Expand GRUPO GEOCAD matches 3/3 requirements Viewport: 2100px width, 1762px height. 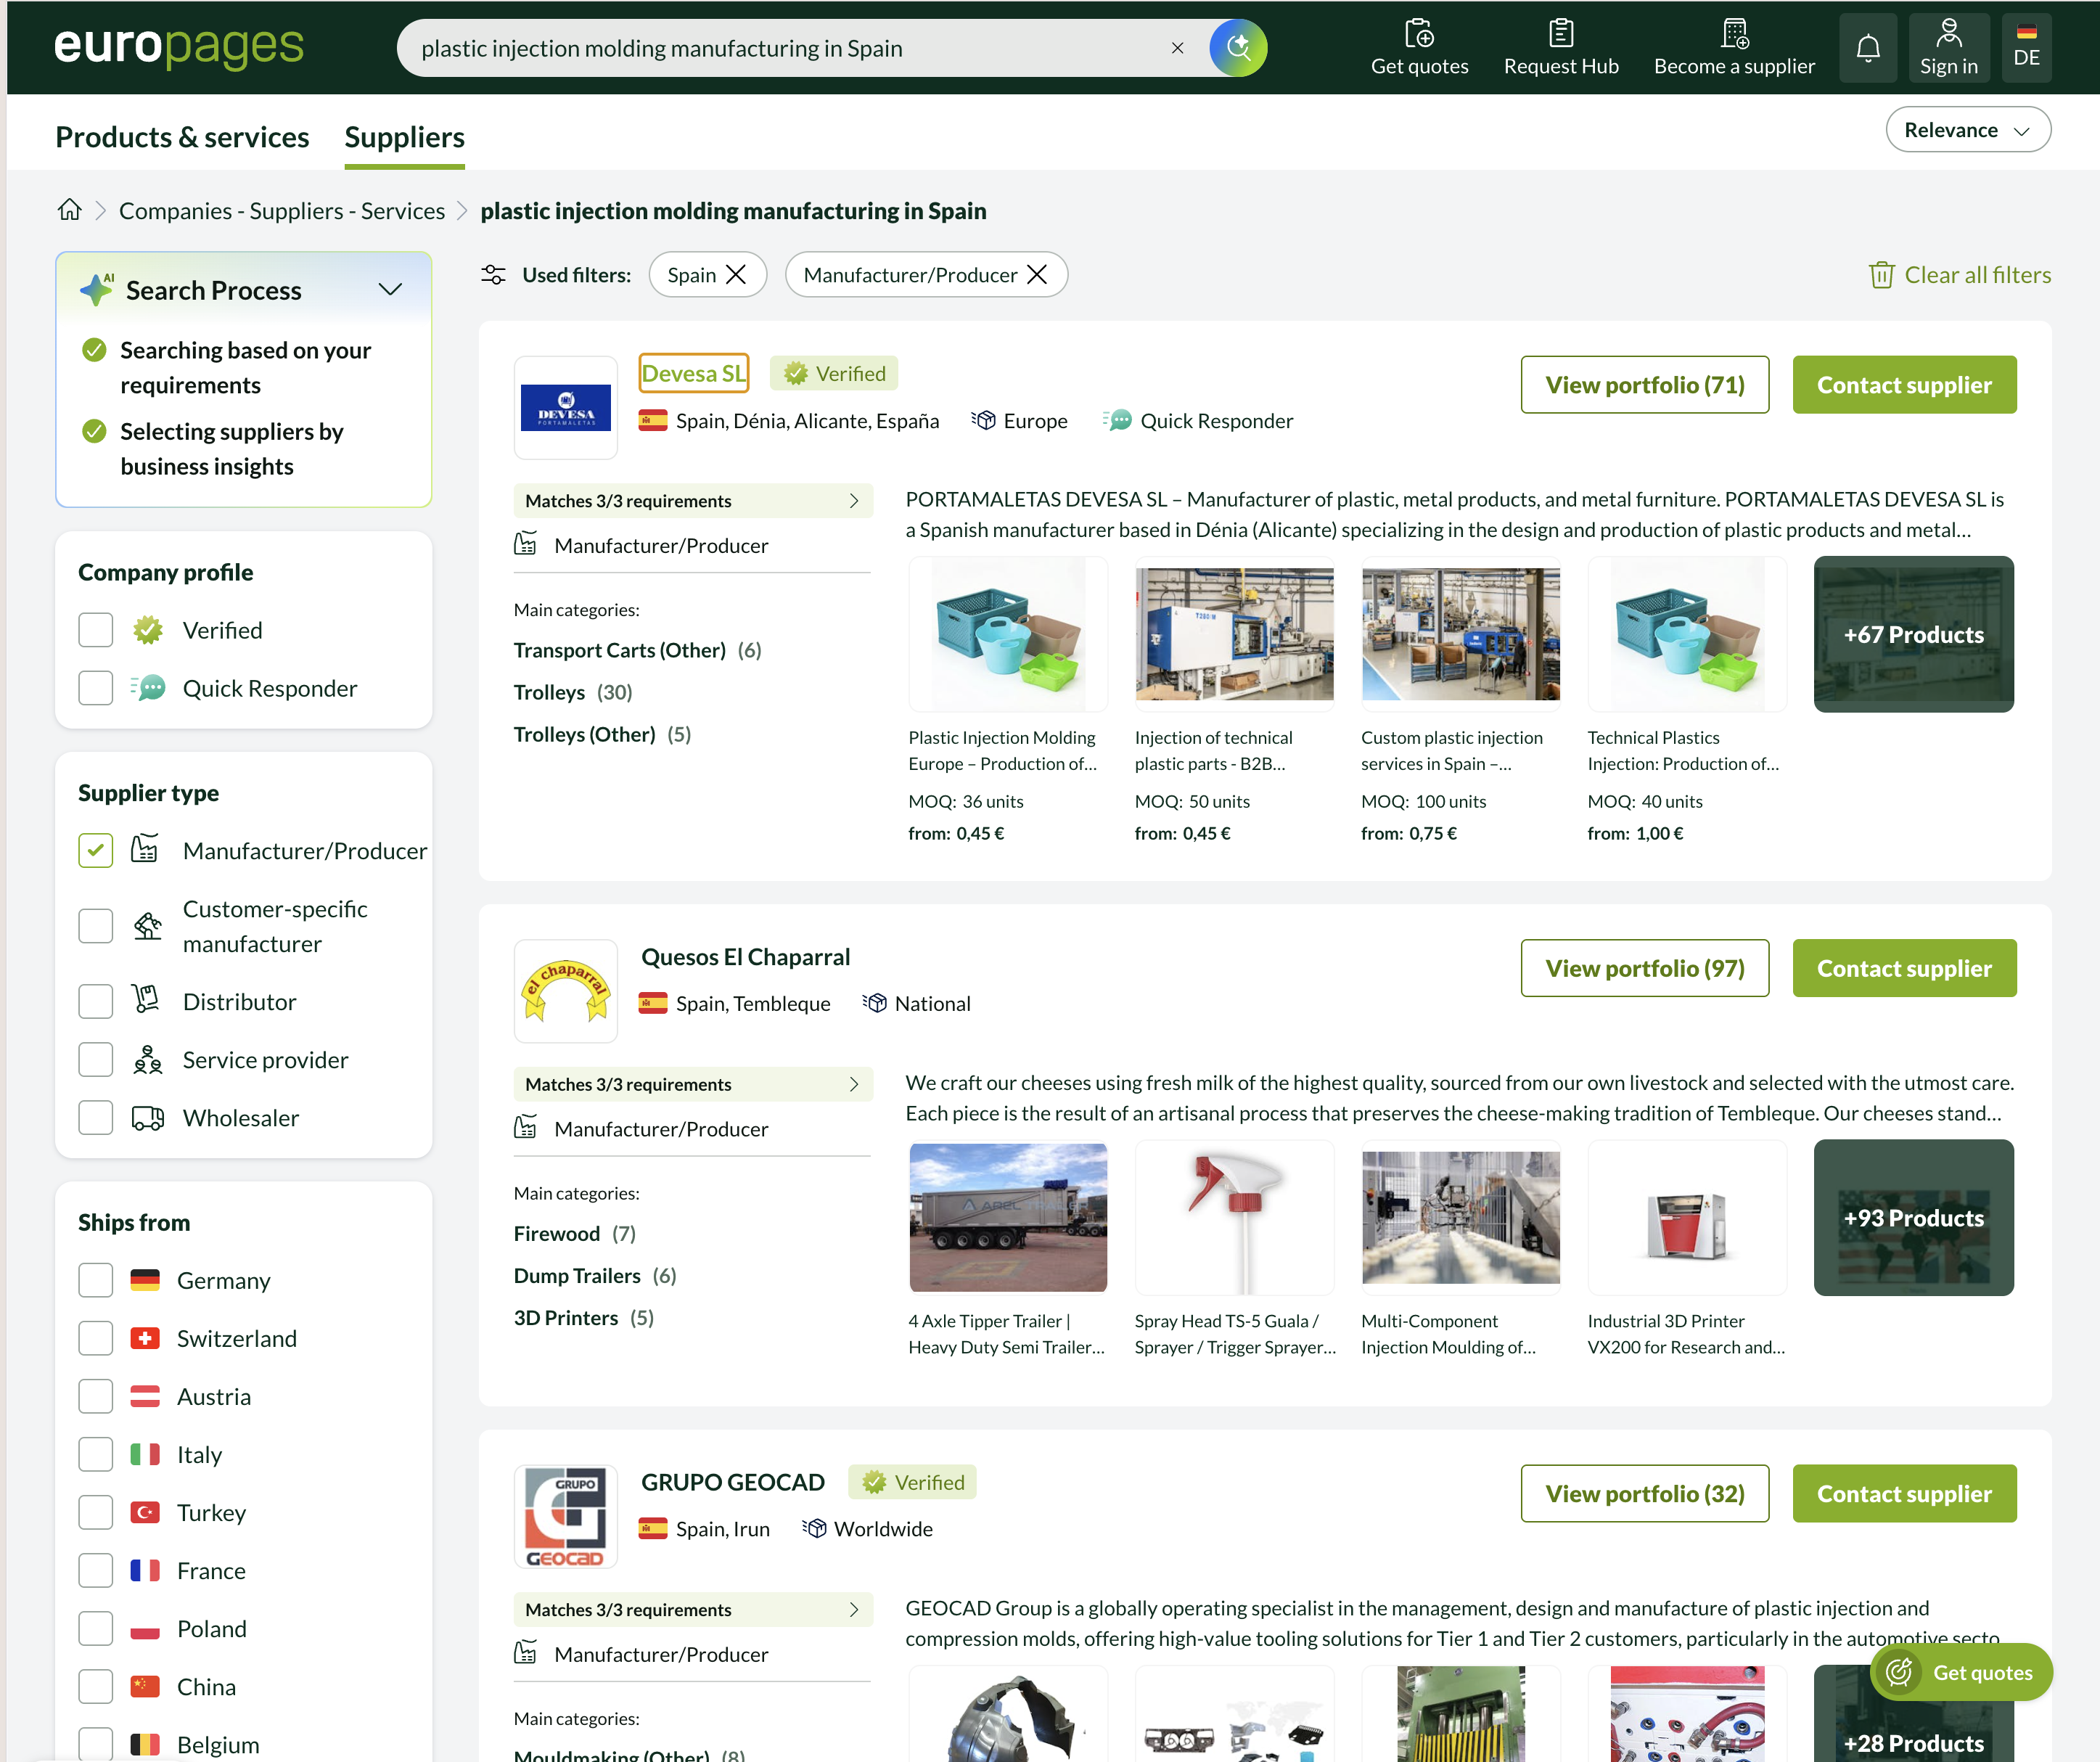point(692,1610)
